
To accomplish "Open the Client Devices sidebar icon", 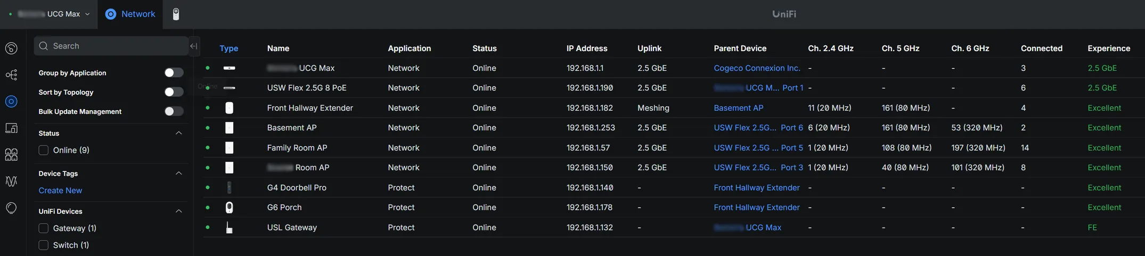I will point(11,128).
